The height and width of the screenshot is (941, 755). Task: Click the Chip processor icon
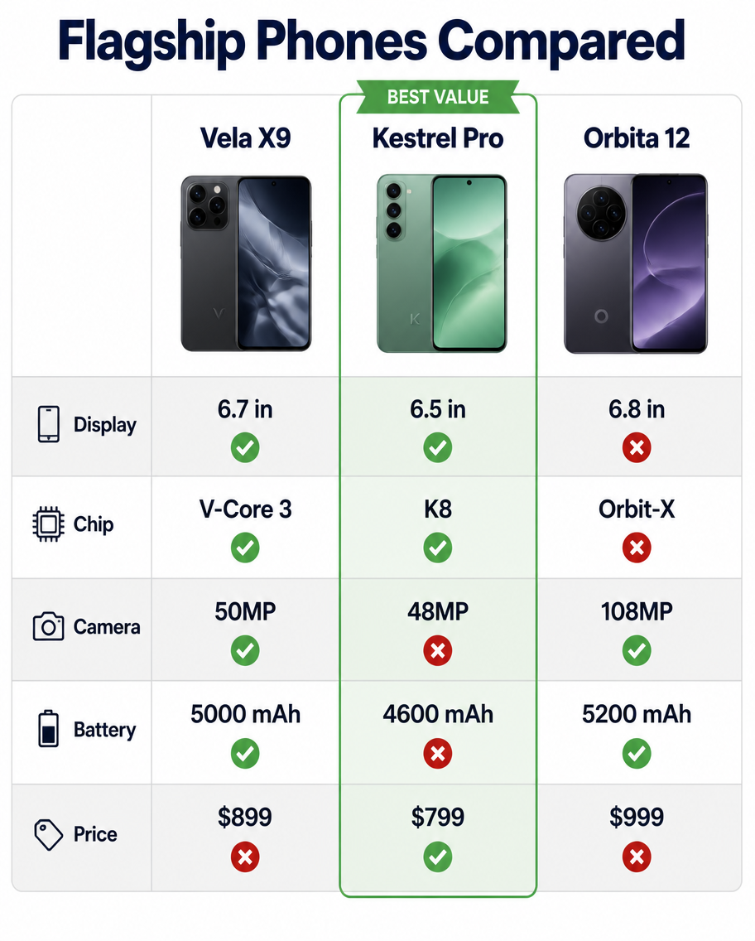click(x=48, y=524)
